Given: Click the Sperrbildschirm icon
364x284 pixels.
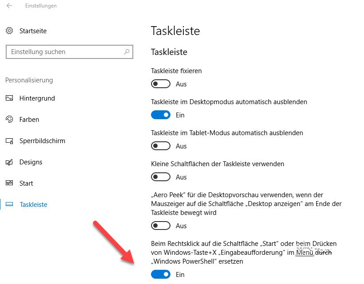Looking at the screenshot, I should (x=9, y=141).
